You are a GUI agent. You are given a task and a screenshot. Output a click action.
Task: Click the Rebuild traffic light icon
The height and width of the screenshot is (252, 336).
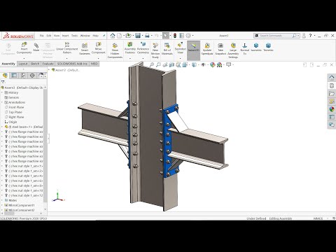(x=175, y=36)
